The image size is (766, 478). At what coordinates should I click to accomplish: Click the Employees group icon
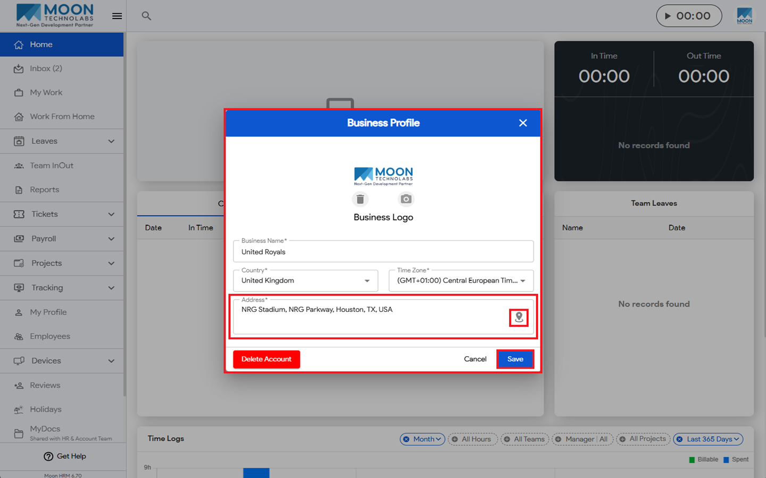pyautogui.click(x=19, y=336)
